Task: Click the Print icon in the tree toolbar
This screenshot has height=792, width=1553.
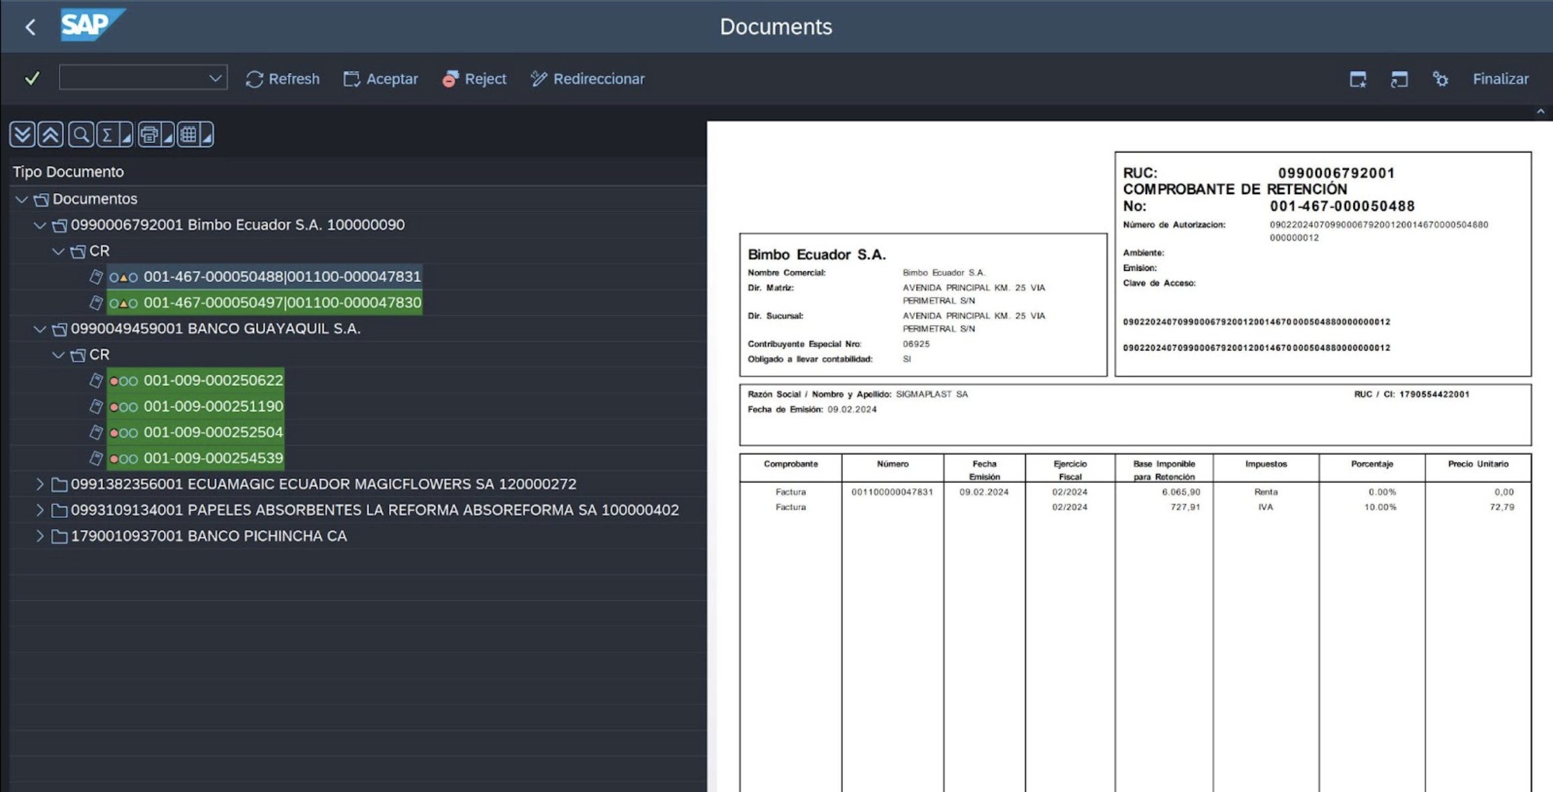Action: [x=149, y=134]
